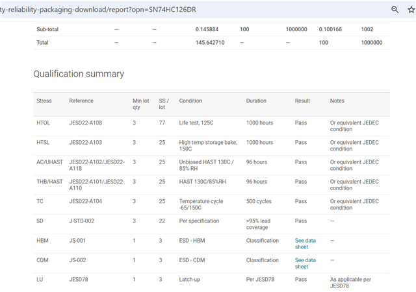Click the Reference column header
Screen dimensions: 416x292
coord(81,101)
